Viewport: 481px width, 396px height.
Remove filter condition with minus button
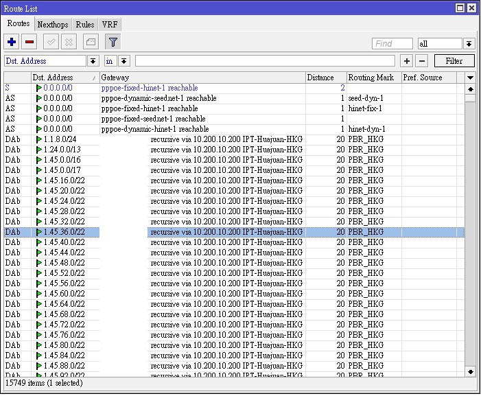422,61
